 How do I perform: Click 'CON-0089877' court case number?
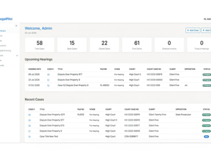point(131,136)
